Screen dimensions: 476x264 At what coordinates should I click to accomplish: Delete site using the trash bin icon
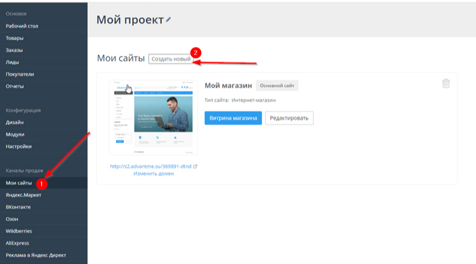point(446,84)
